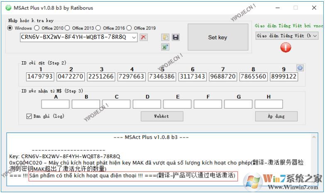
Task: Click installation ID field 2 with 0472270
Action: coord(71,77)
